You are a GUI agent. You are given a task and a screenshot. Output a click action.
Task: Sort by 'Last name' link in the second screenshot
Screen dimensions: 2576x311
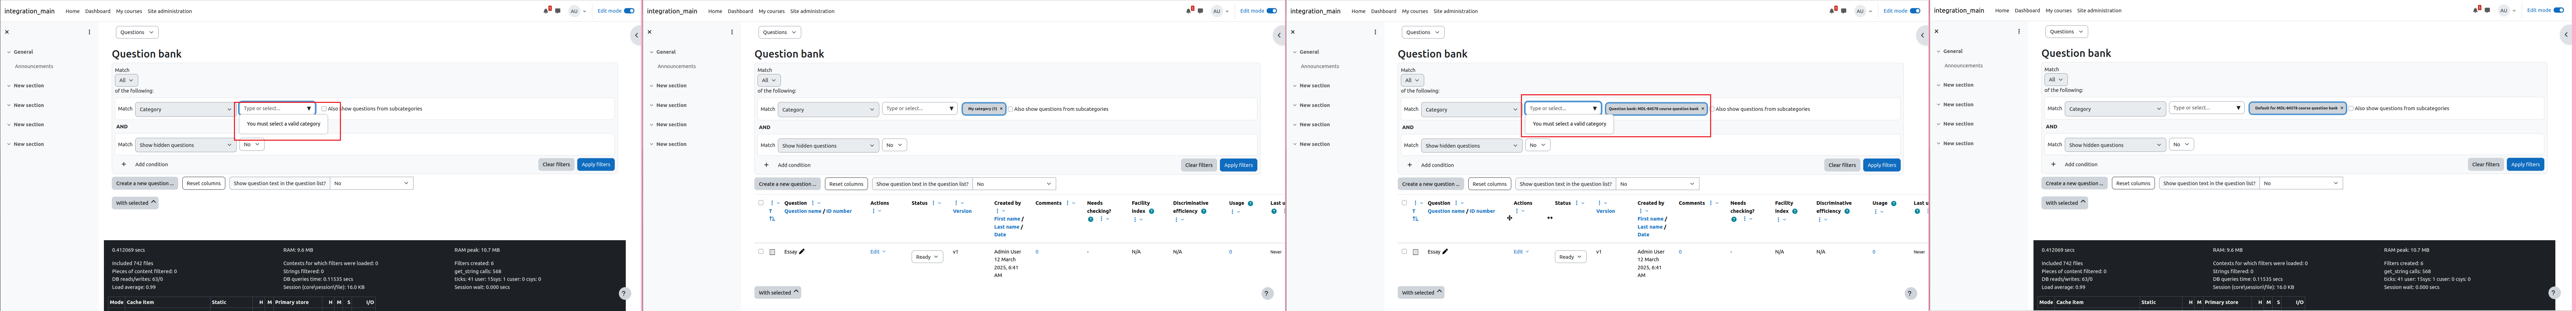(1007, 227)
